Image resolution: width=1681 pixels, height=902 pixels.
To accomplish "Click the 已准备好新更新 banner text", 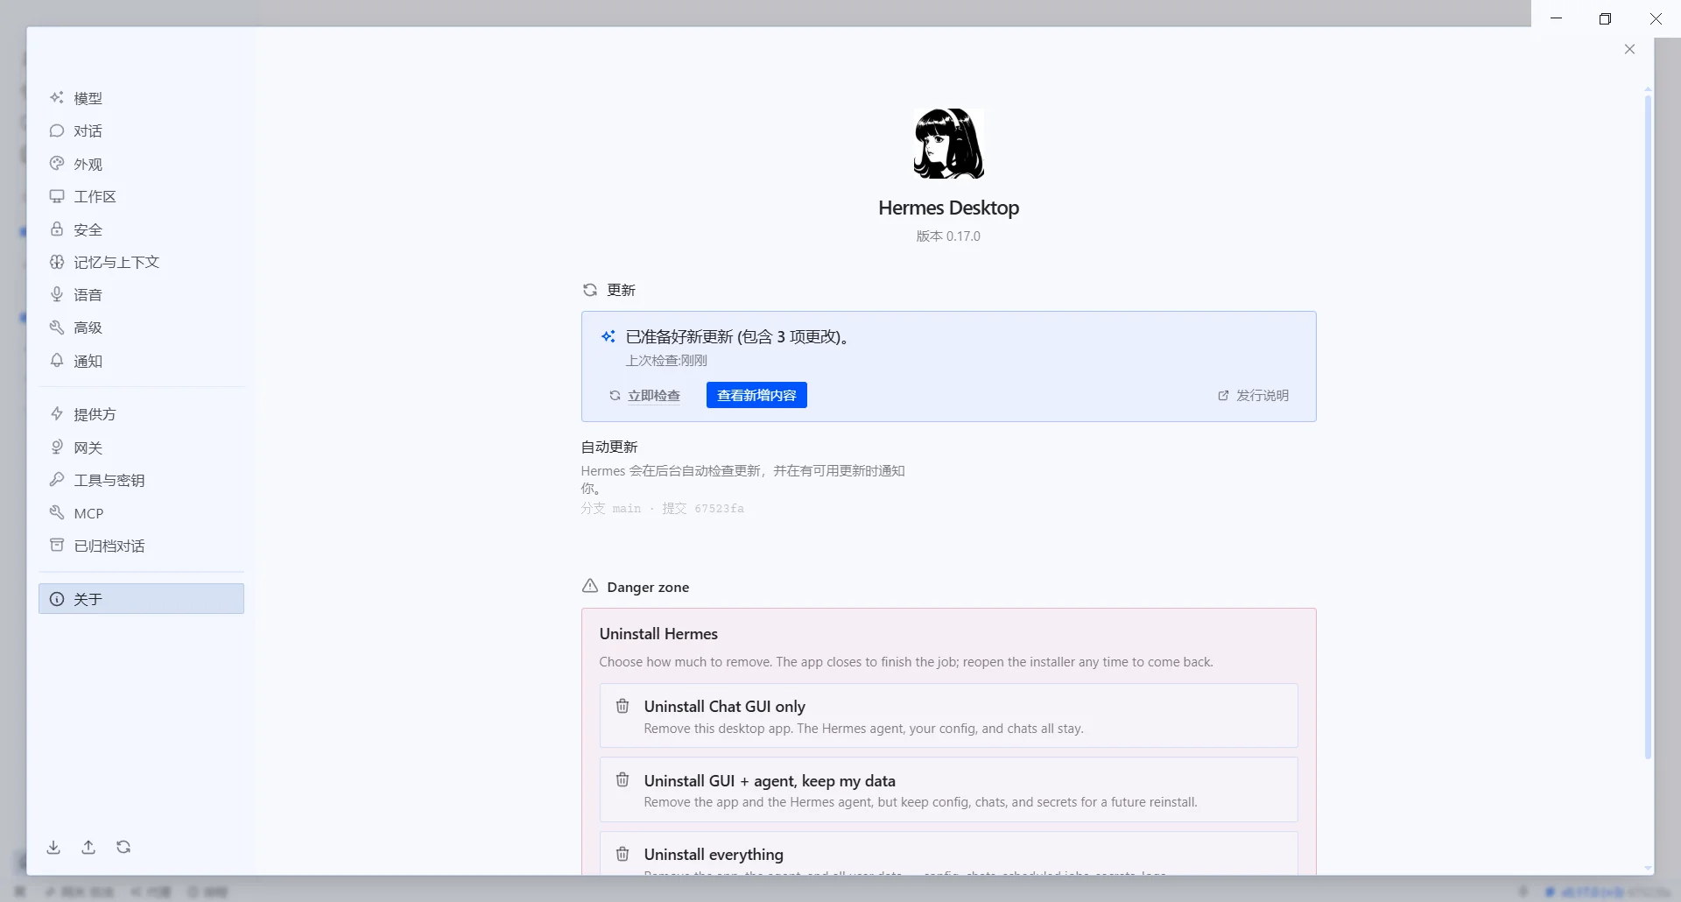I will pyautogui.click(x=739, y=336).
